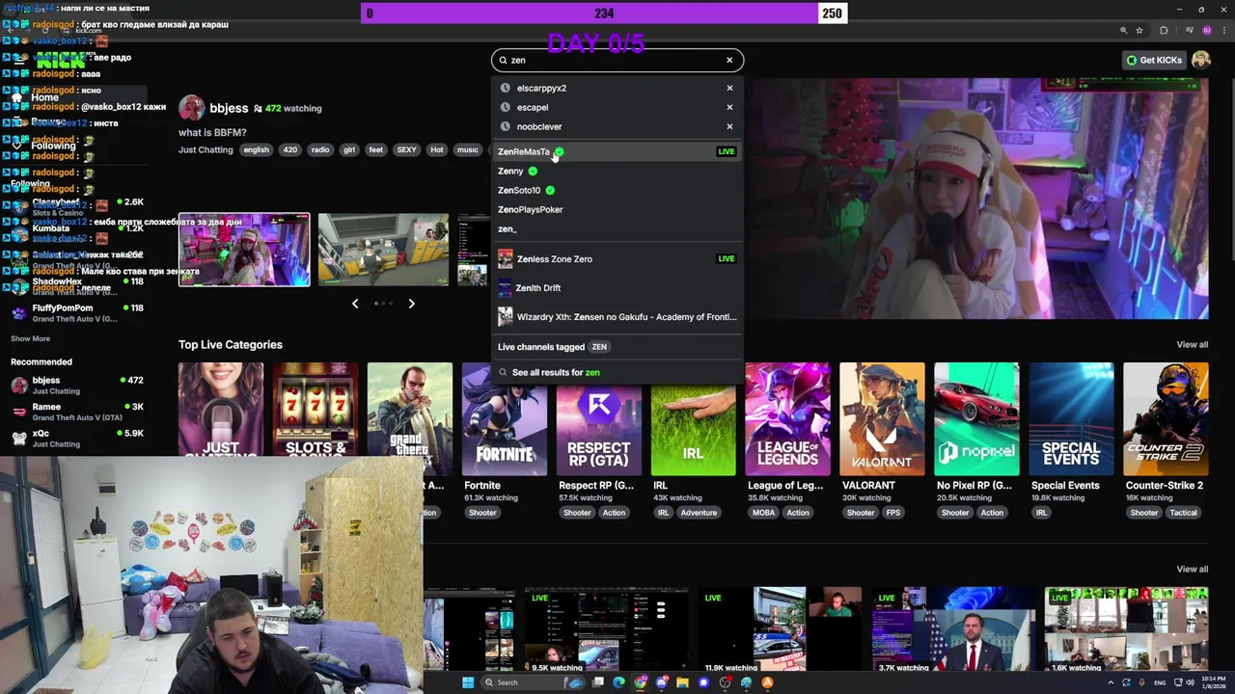
Task: Open ZenReMasTa channel suggestion
Action: tap(617, 151)
